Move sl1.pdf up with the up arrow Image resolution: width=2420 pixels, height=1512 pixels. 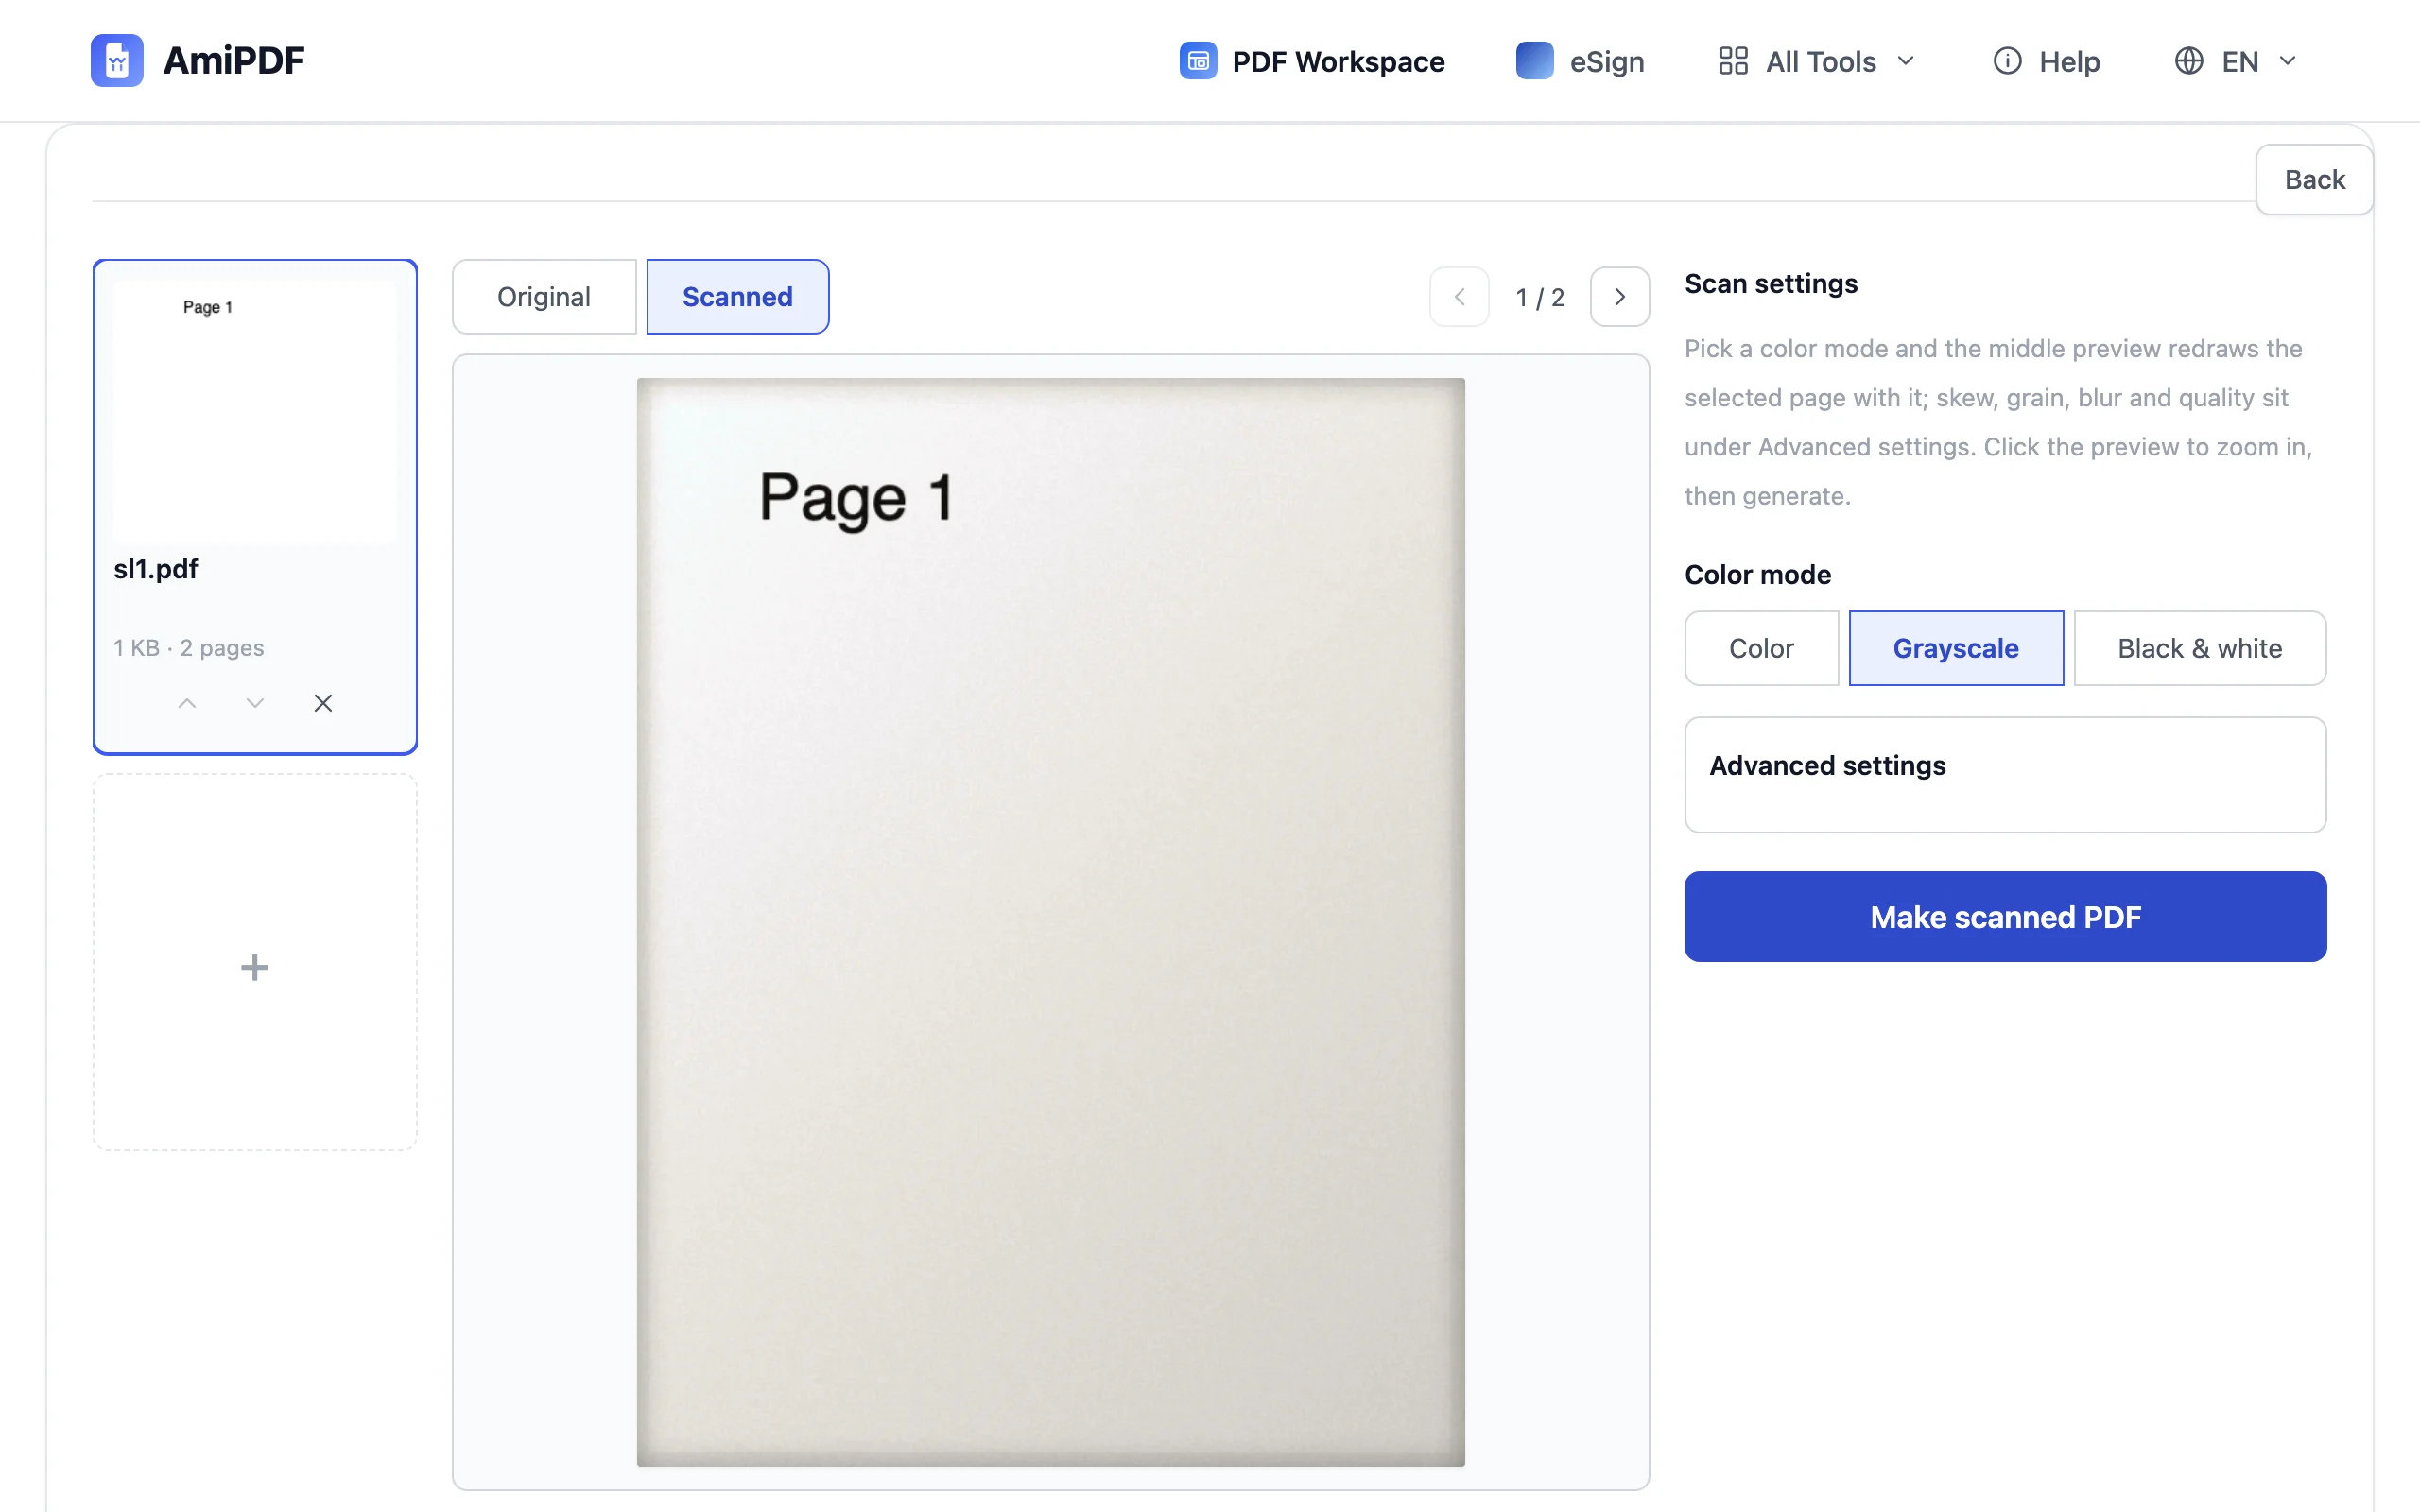[x=187, y=703]
